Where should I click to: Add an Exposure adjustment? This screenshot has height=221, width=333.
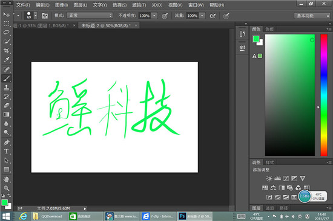tap(294, 178)
